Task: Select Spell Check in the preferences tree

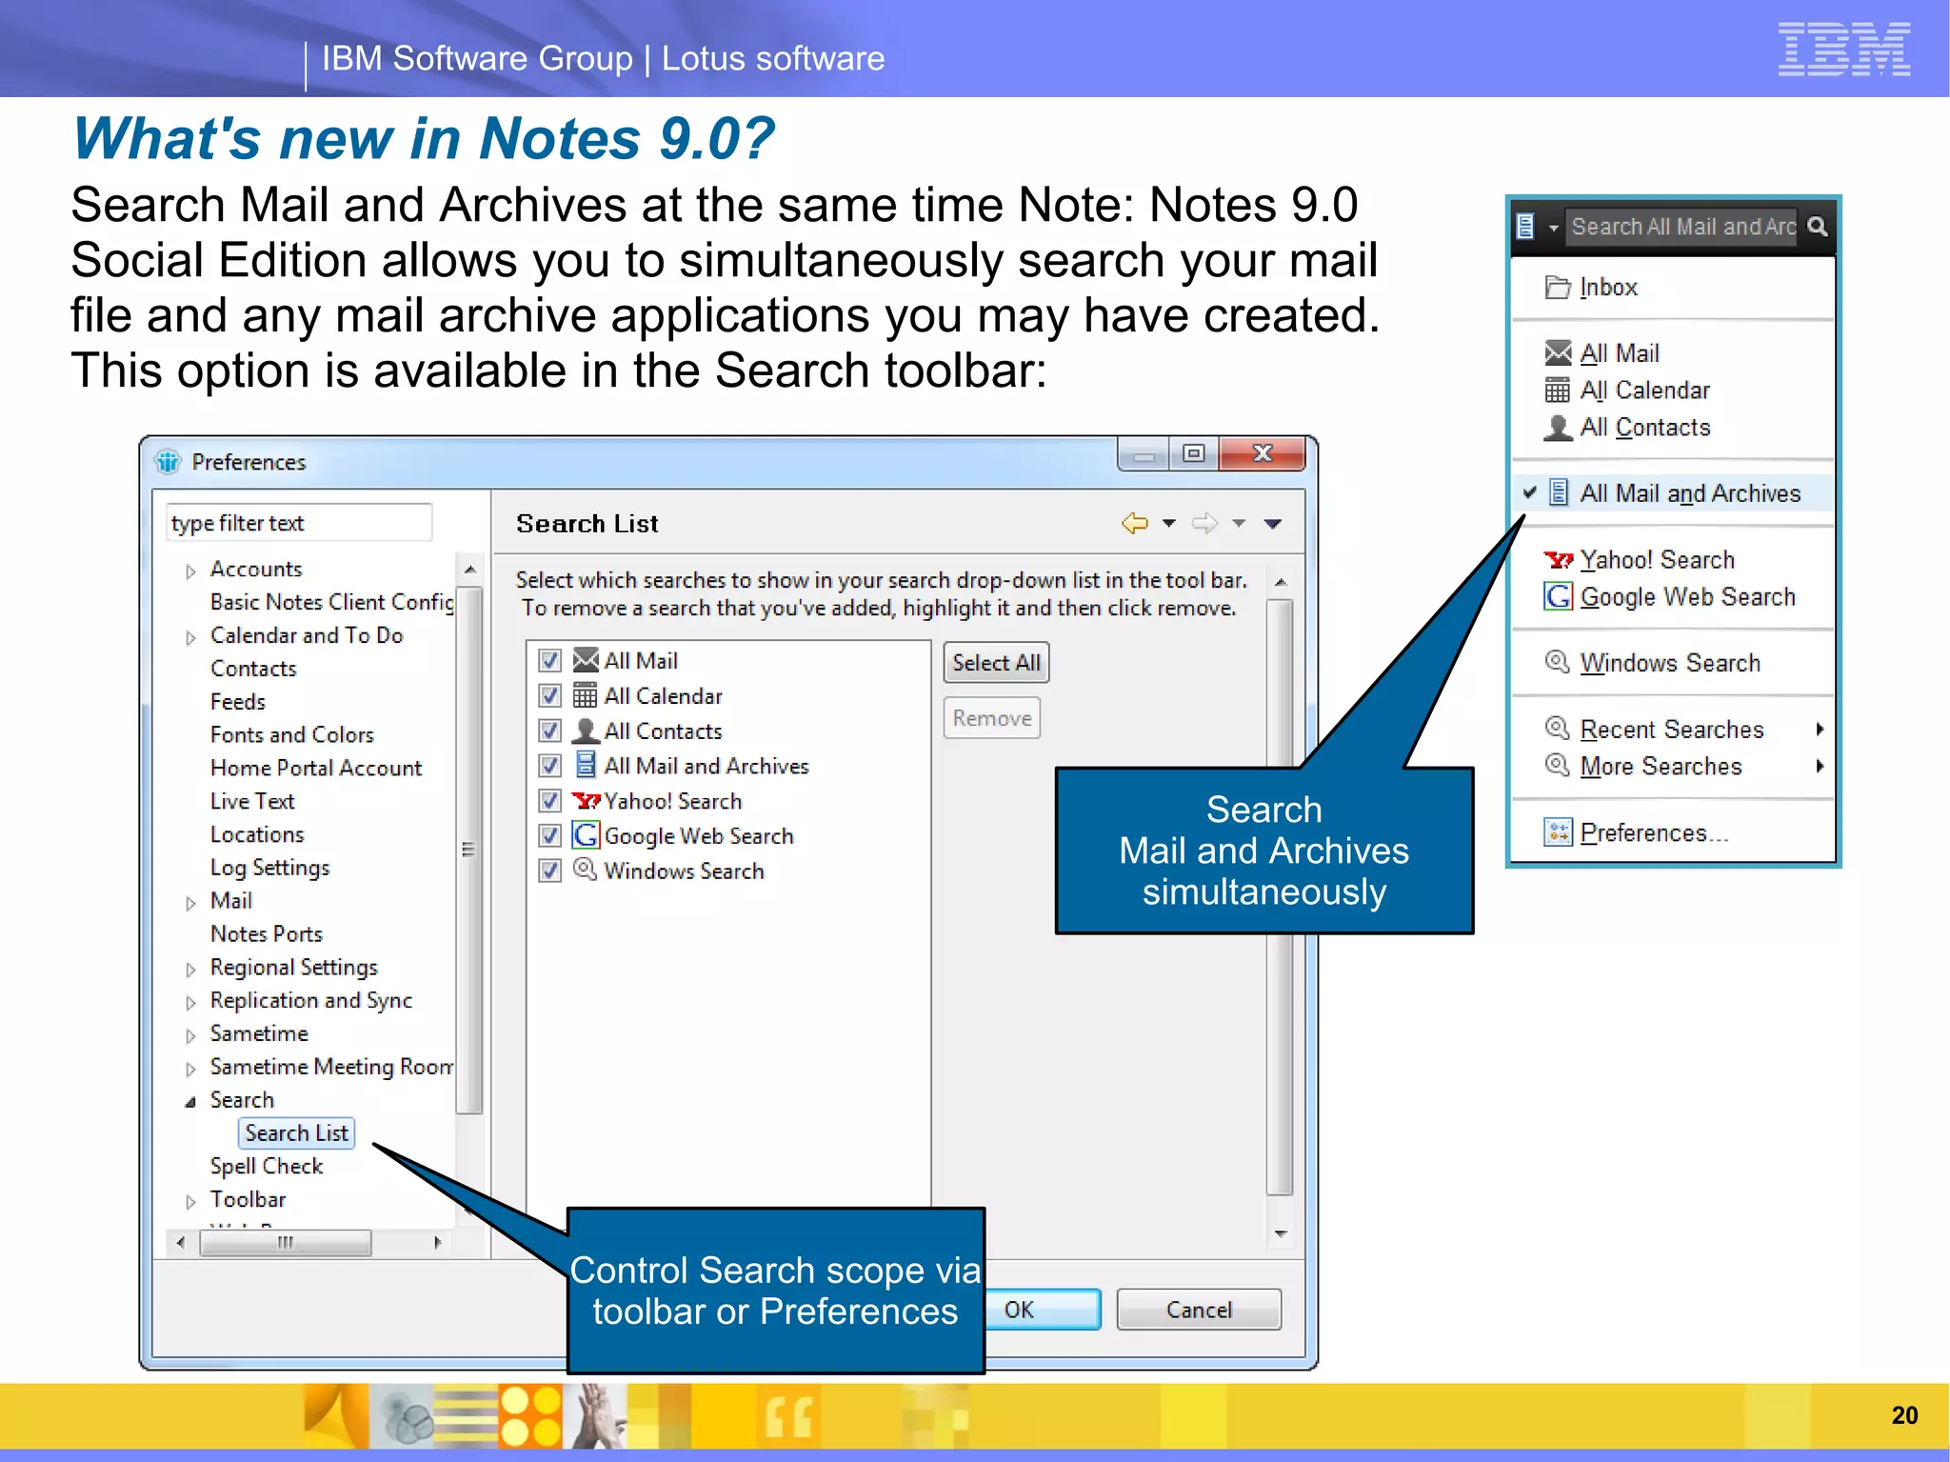Action: click(x=267, y=1166)
